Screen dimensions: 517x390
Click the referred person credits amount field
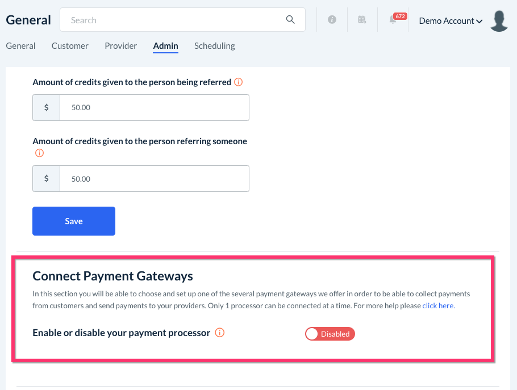coord(154,107)
